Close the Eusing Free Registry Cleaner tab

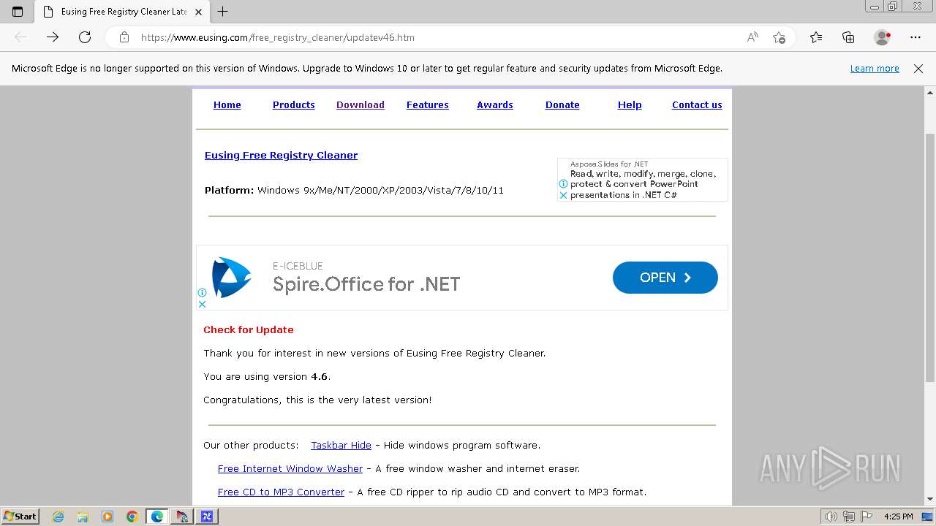tap(198, 12)
